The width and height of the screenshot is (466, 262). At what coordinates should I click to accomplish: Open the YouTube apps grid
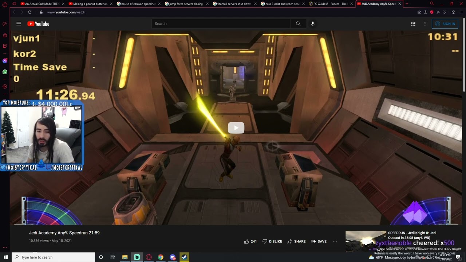coord(413,24)
